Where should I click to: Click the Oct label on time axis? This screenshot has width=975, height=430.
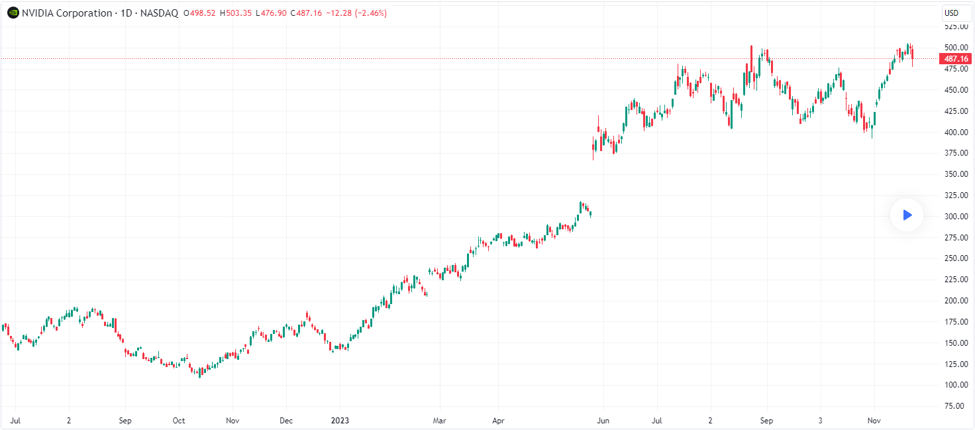(x=179, y=420)
